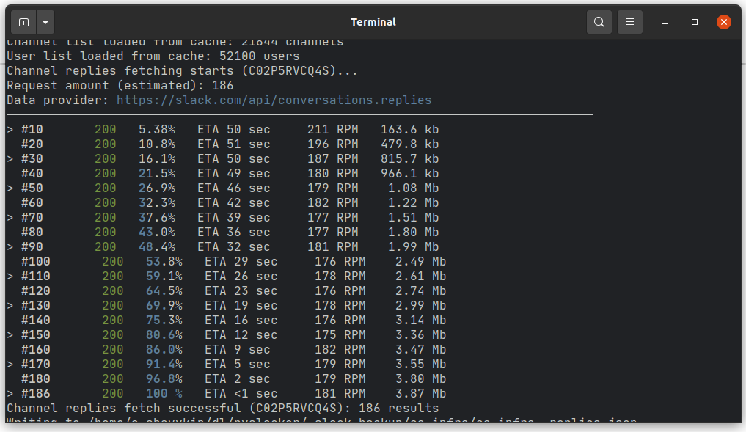The height and width of the screenshot is (432, 746).
Task: Click the "User list loaded from cache: 52100 users" line
Action: click(153, 56)
